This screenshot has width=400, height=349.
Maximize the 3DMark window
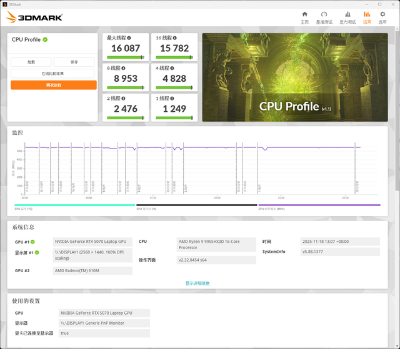pyautogui.click(x=379, y=4)
